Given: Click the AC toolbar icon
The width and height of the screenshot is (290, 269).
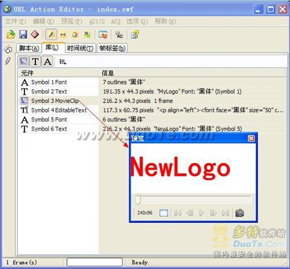Looking at the screenshot, I should (119, 35).
